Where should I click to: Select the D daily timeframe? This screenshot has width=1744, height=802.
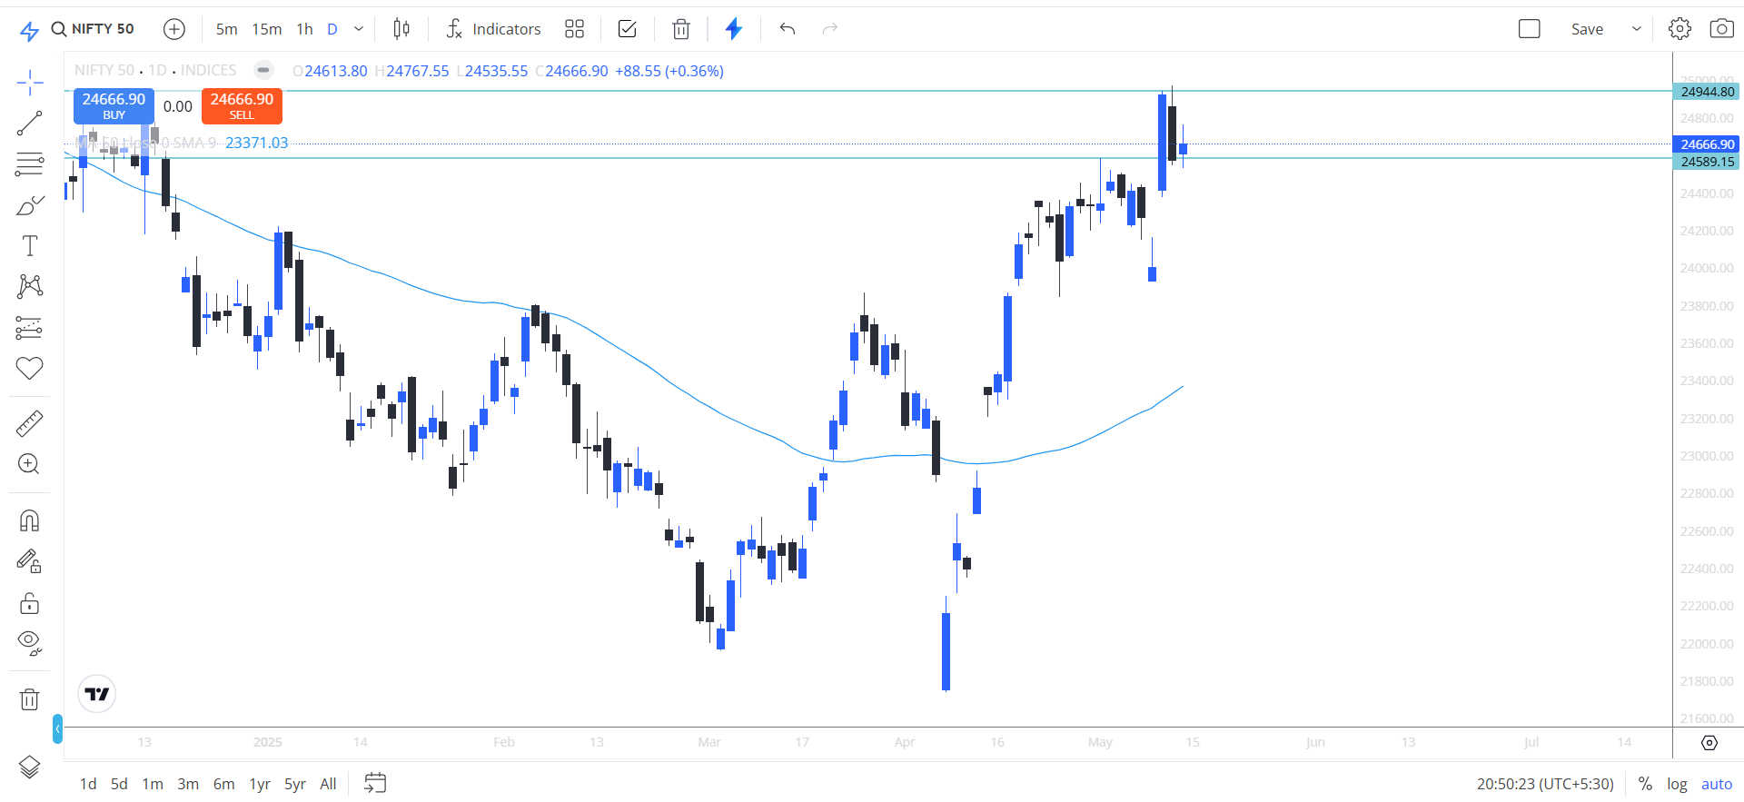332,29
